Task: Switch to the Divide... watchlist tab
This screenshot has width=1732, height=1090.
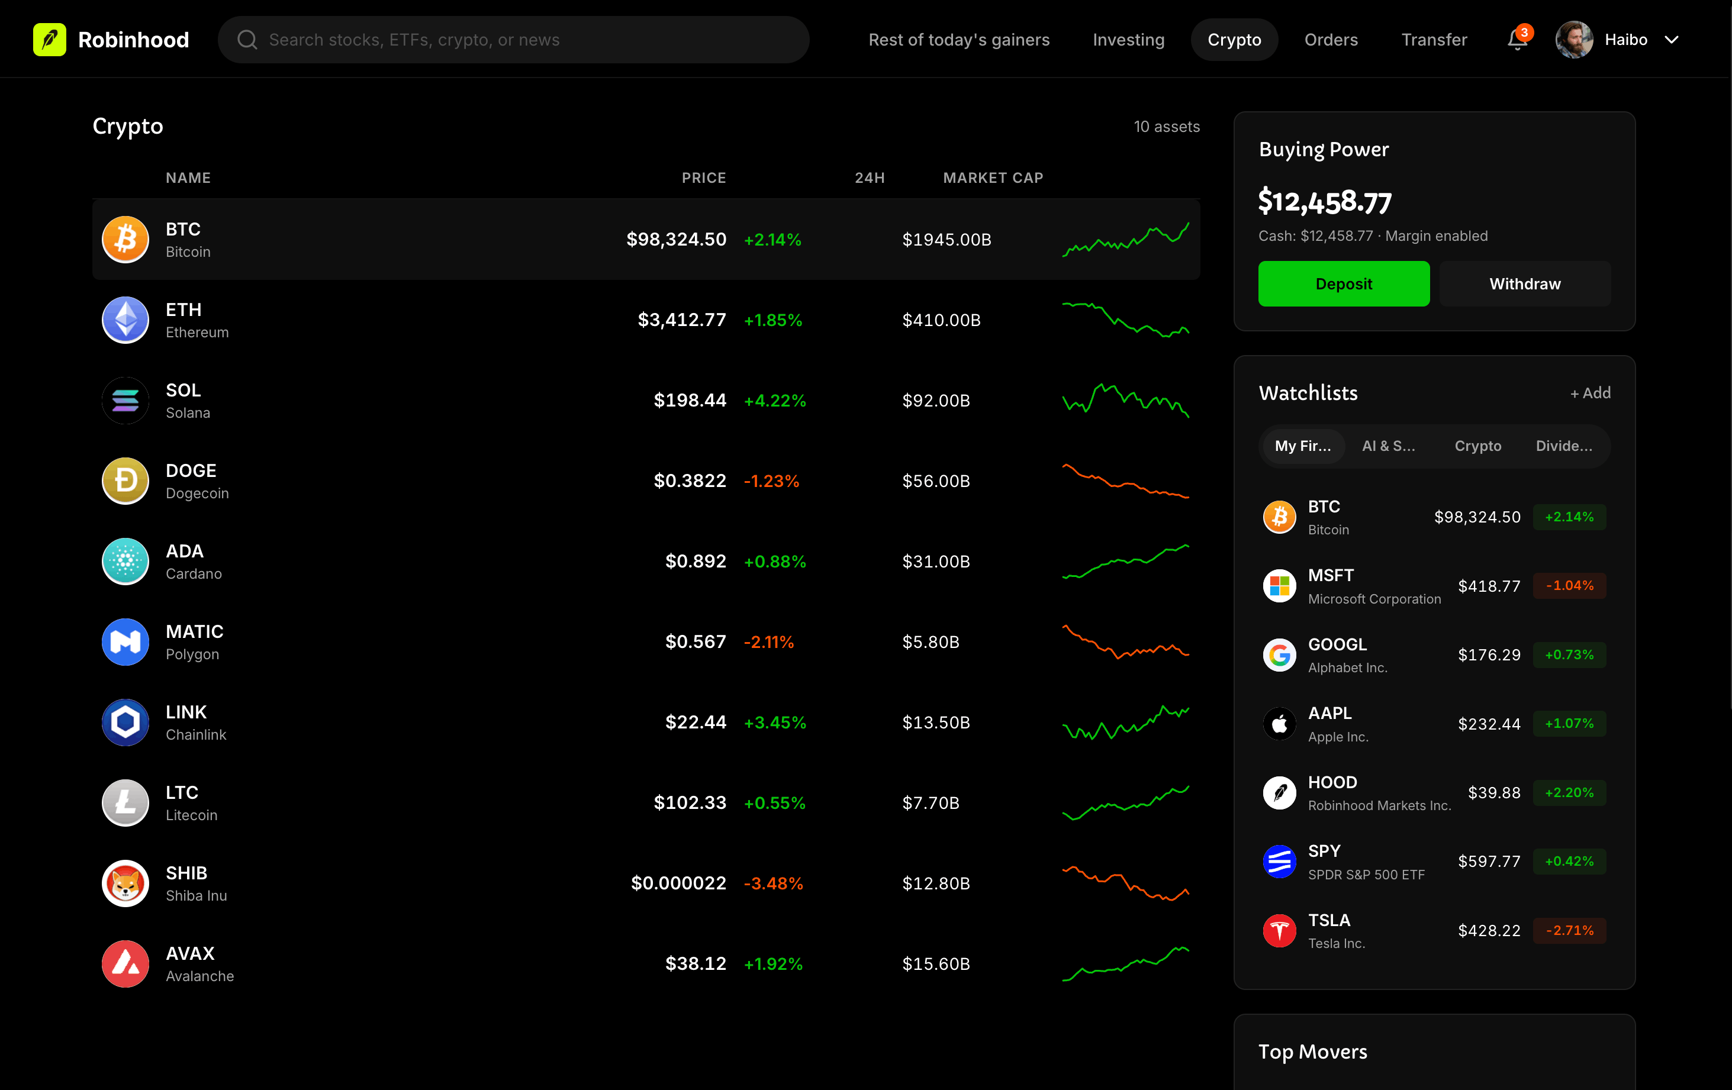Action: click(1564, 446)
